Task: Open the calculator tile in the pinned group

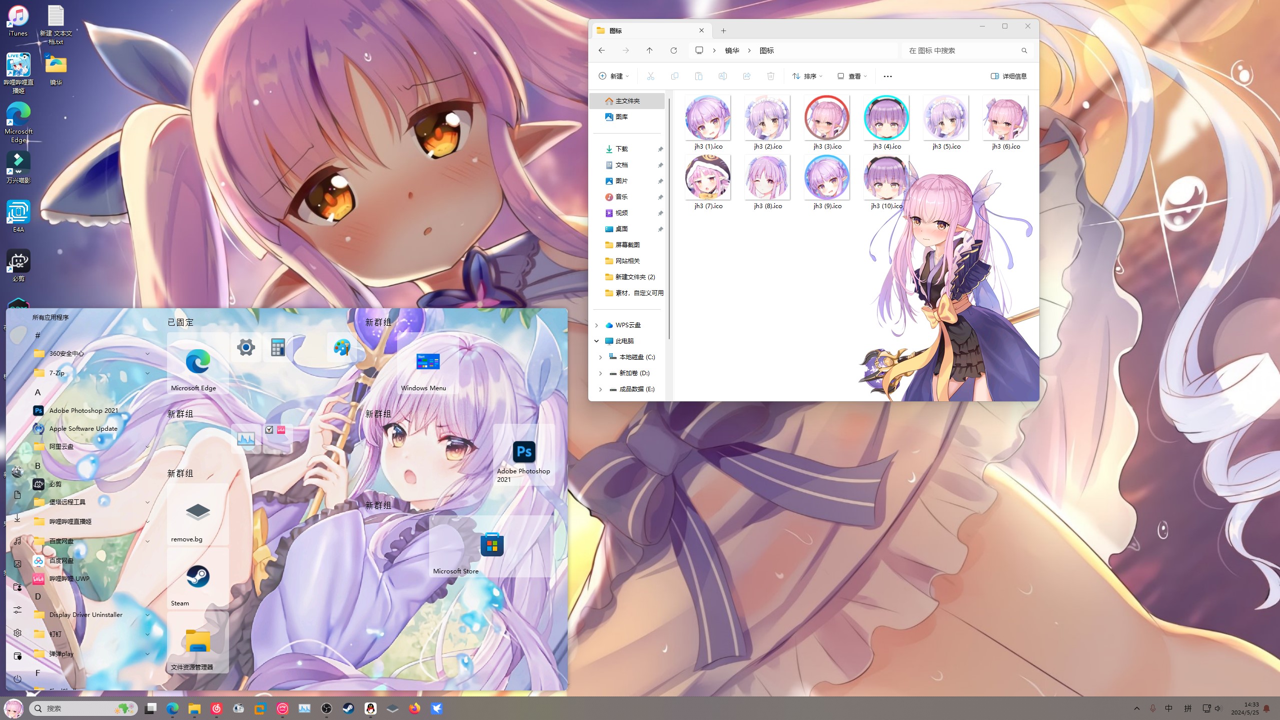Action: coord(278,347)
